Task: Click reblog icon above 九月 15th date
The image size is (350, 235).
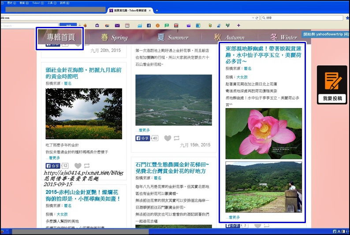Action: click(176, 138)
